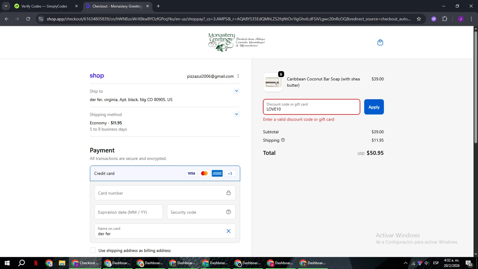Image resolution: width=478 pixels, height=269 pixels.
Task: Select the Total $50.95 amount
Action: tap(375, 153)
